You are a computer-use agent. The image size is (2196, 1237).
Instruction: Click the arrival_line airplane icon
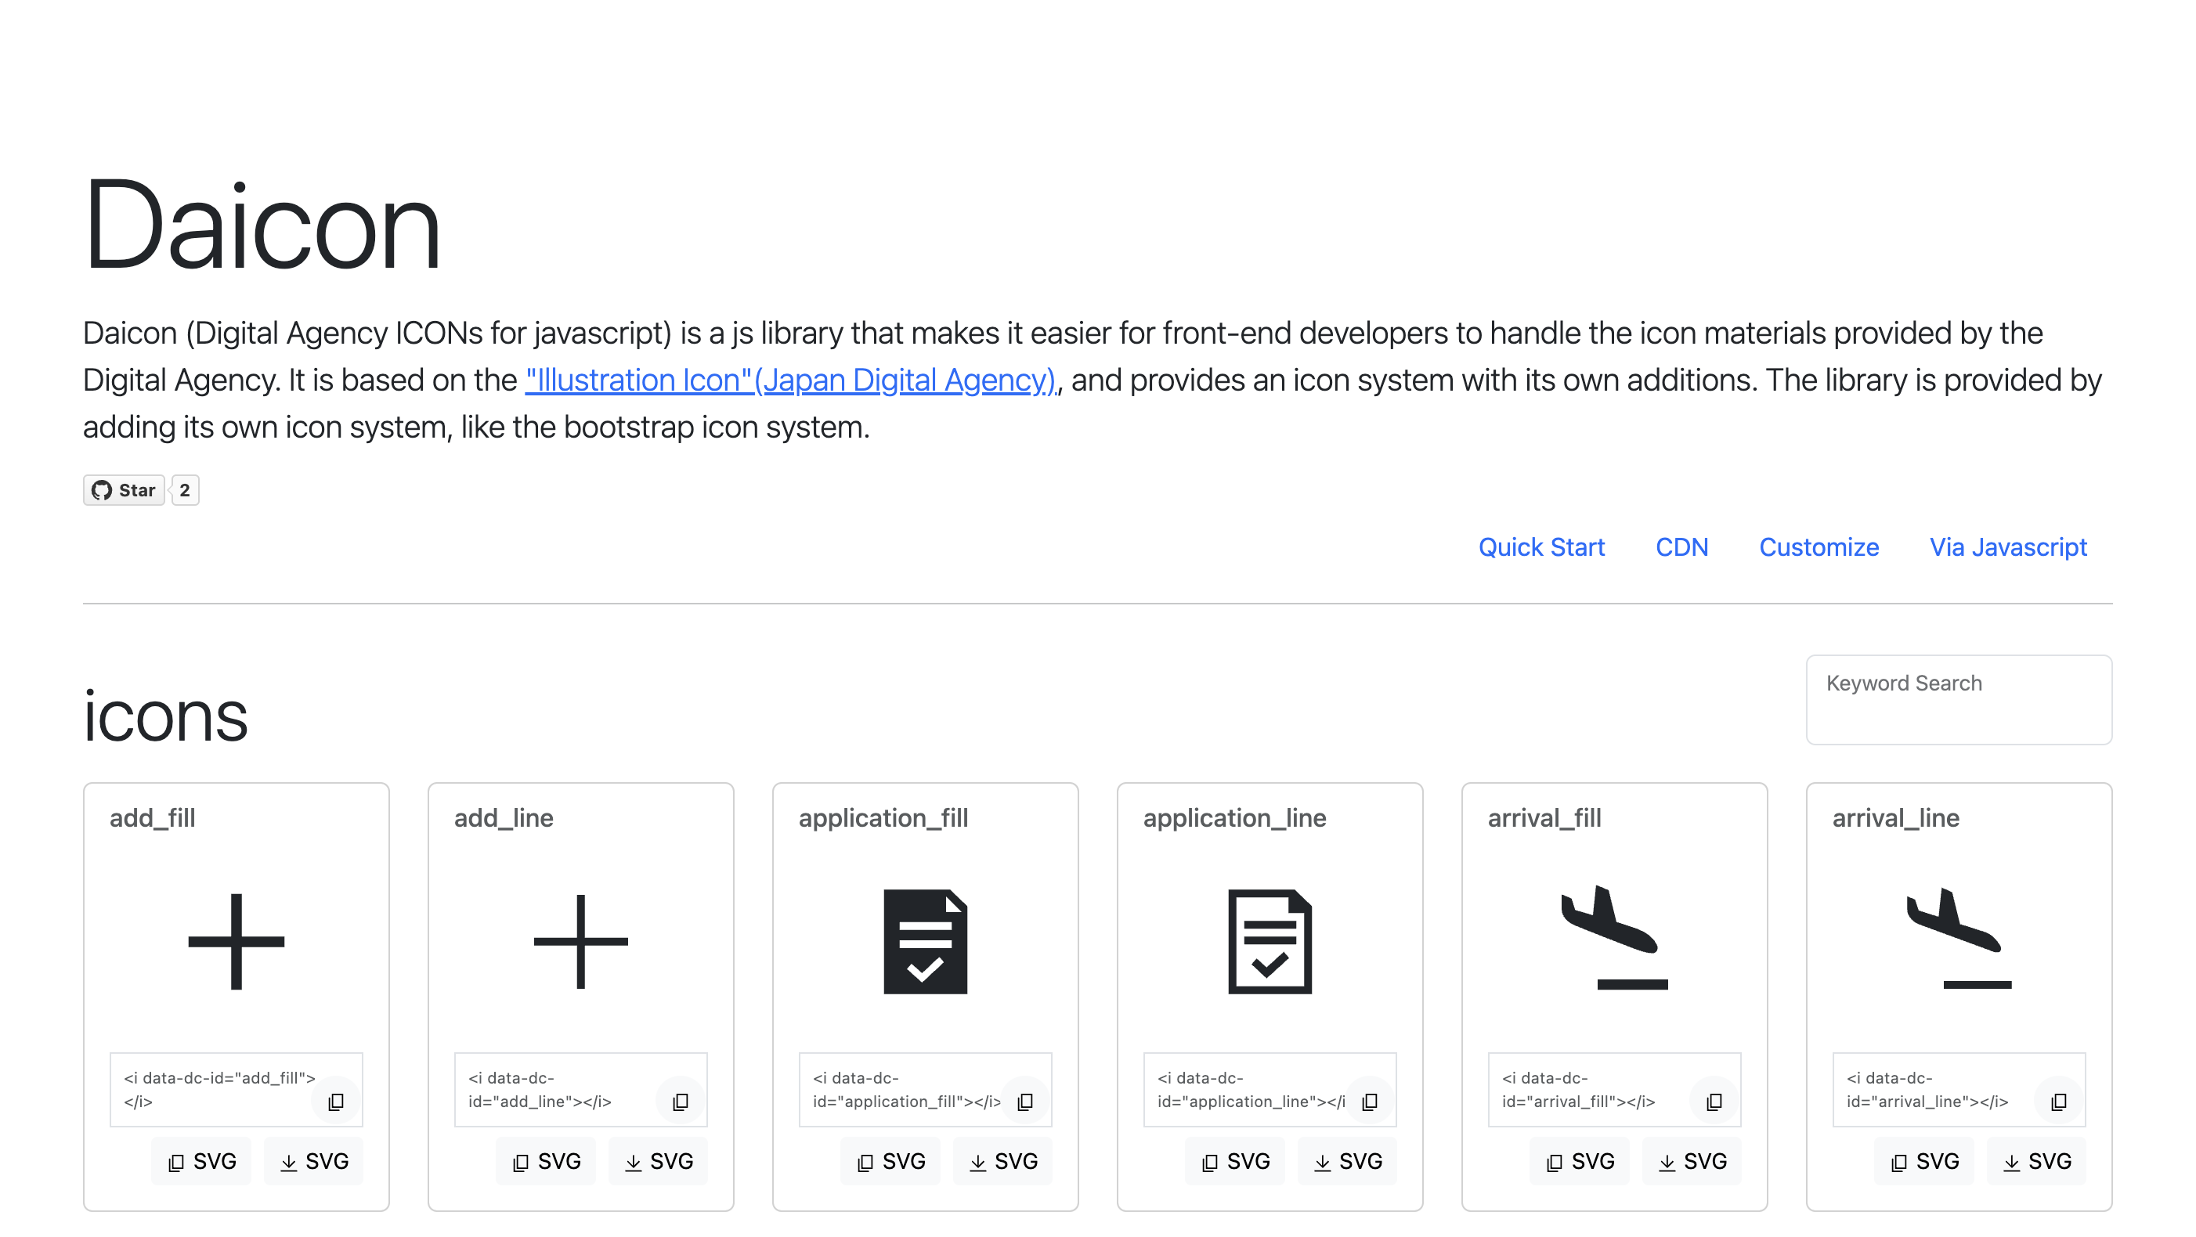coord(1959,937)
